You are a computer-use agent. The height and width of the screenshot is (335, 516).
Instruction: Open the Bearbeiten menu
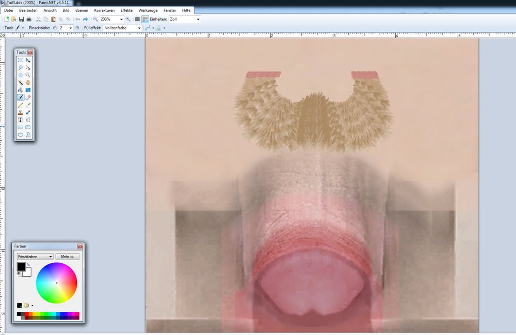coord(28,10)
